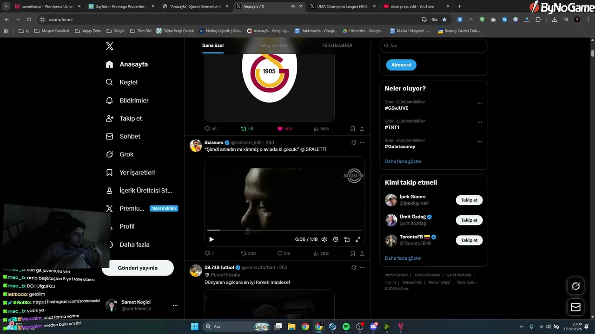Open Sohbet messages in sidebar
595x334 pixels.
coord(123,136)
